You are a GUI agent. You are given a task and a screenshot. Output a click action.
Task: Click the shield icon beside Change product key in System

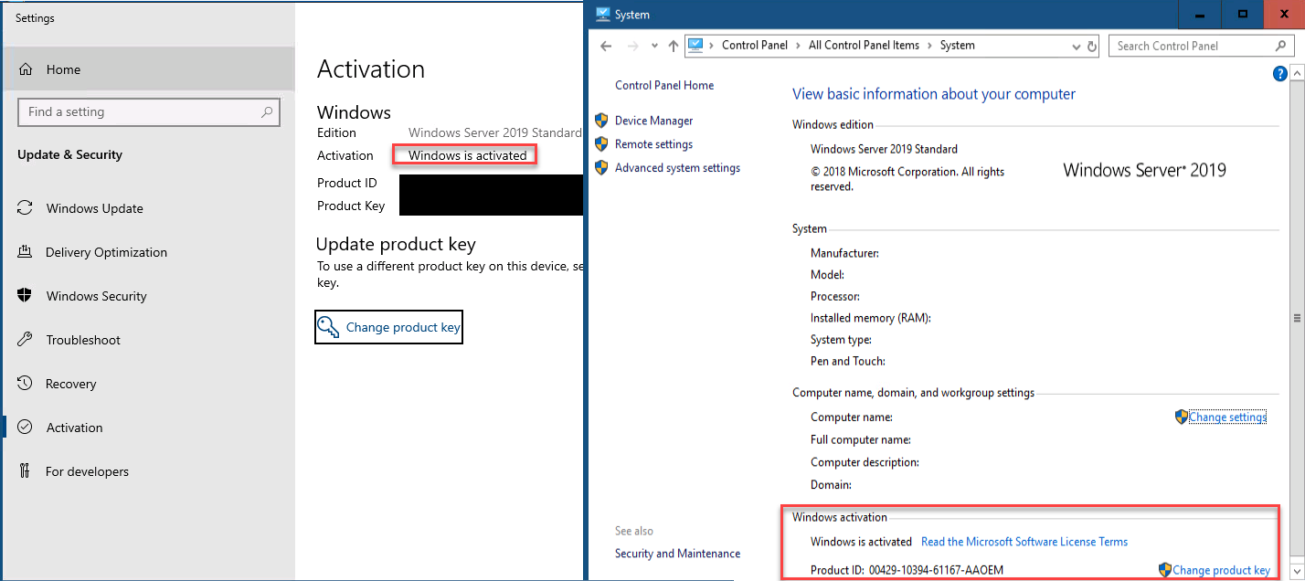1165,569
